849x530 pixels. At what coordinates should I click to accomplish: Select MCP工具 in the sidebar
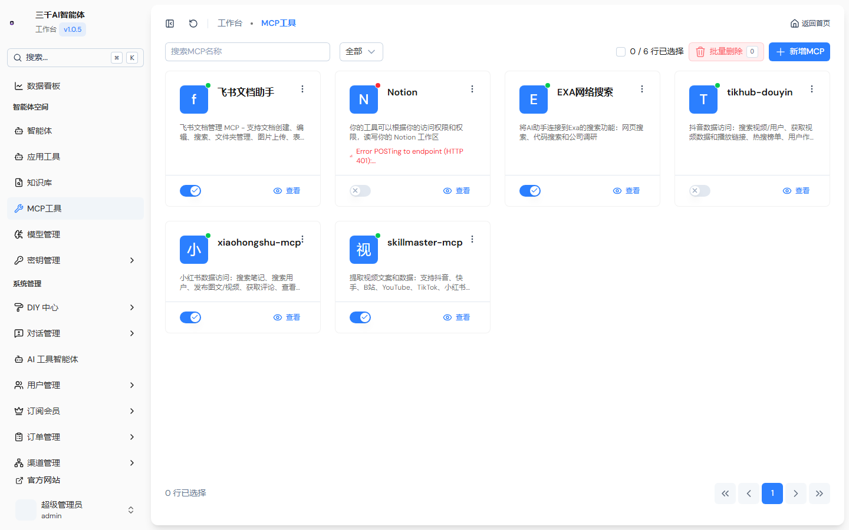pos(75,208)
